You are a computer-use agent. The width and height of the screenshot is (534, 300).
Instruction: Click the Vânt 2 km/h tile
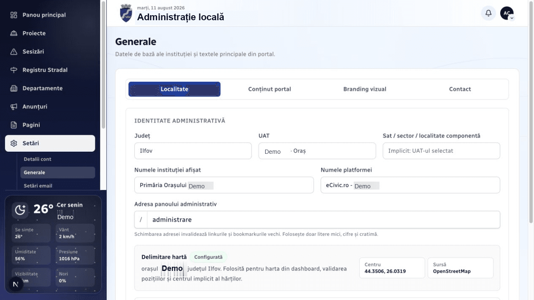pos(75,233)
